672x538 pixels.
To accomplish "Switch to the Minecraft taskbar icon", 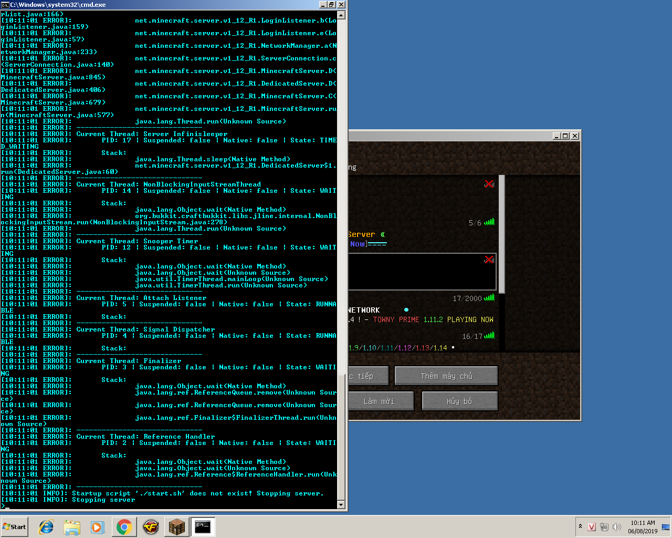I will (x=176, y=527).
